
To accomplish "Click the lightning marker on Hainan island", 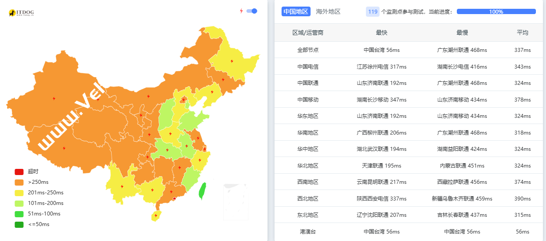I will pyautogui.click(x=155, y=216).
